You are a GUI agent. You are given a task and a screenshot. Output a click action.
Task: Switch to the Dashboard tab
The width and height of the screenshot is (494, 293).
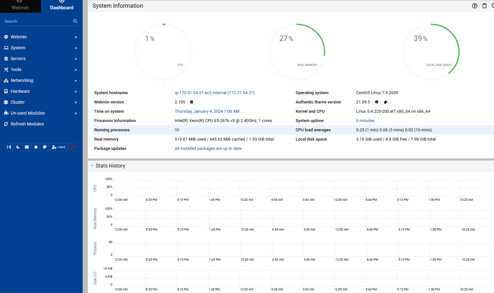tap(62, 6)
